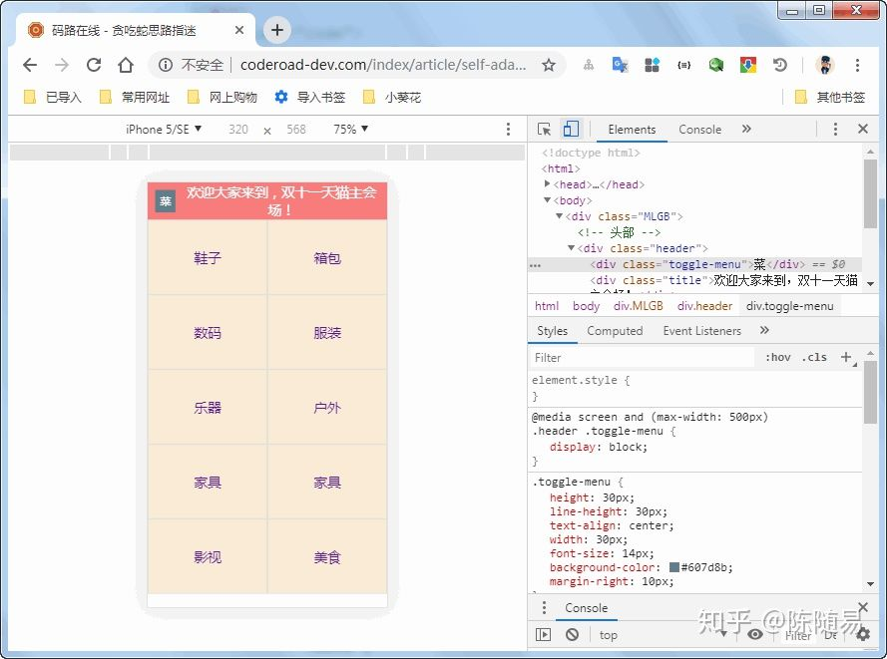887x659 pixels.
Task: Switch to the Event Listeners tab
Action: tap(701, 331)
